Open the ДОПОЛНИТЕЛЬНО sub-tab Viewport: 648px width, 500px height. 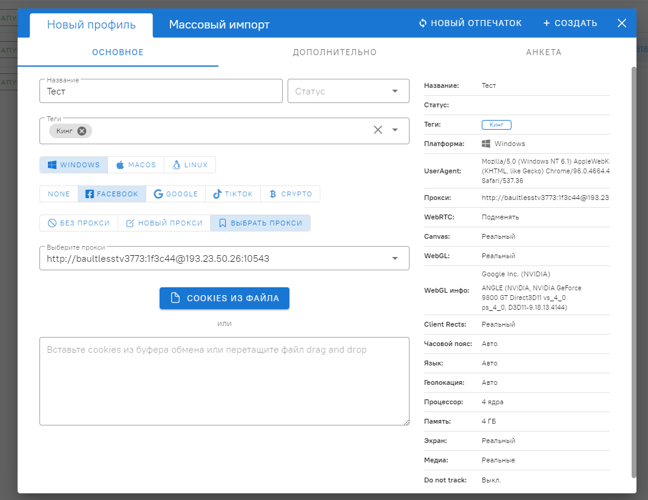point(335,52)
